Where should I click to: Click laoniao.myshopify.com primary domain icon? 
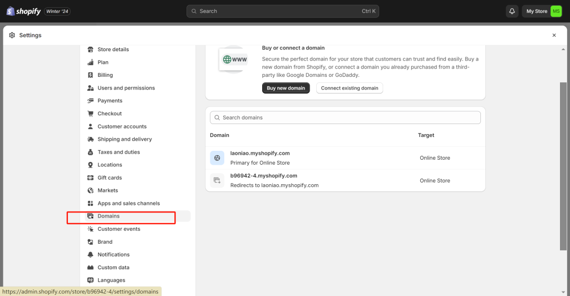point(217,158)
